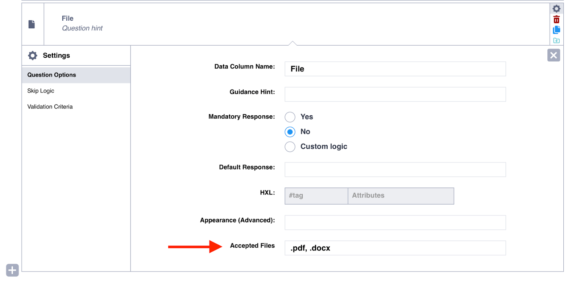Focus the Guidance Hint input
Viewport: 580px width, 285px height.
point(395,94)
